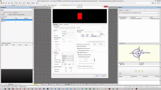Screen dimensions: 161x90
Task: Open the Electrical Type dropdown showing Load
Action: 68,60
